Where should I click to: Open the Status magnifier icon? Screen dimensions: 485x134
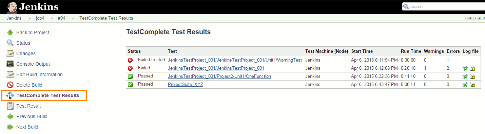[x=10, y=43]
